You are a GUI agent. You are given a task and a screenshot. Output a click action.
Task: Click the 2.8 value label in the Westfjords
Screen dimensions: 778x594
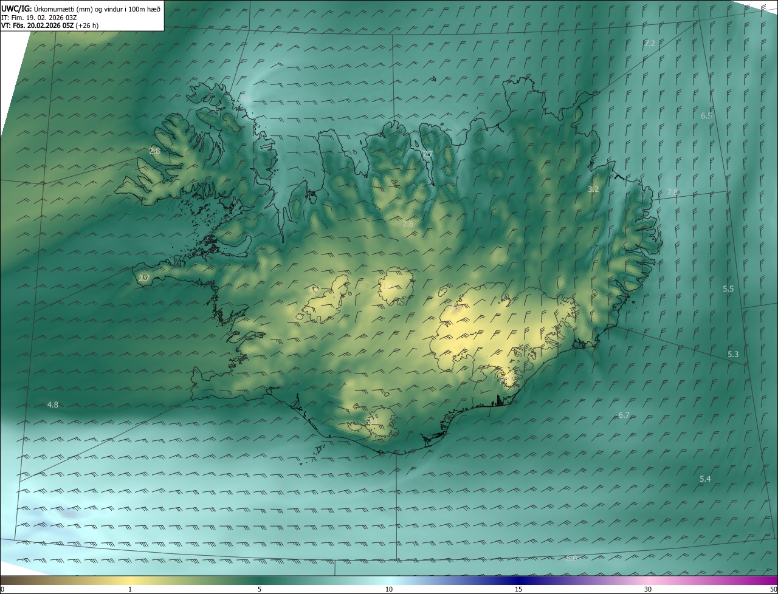pyautogui.click(x=155, y=151)
